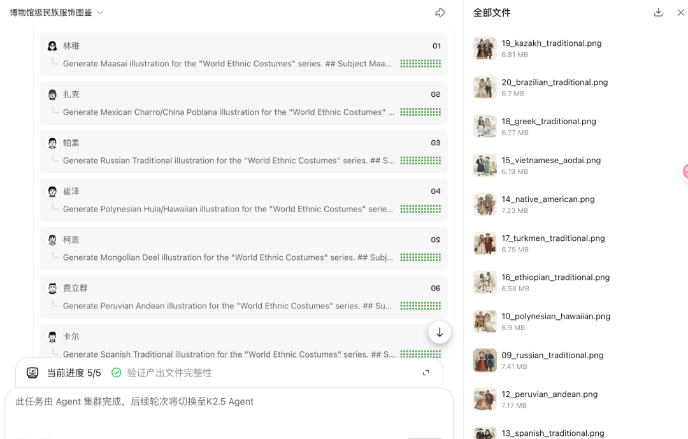Image resolution: width=688 pixels, height=439 pixels.
Task: Click agent name 费立群
Action: click(x=75, y=289)
